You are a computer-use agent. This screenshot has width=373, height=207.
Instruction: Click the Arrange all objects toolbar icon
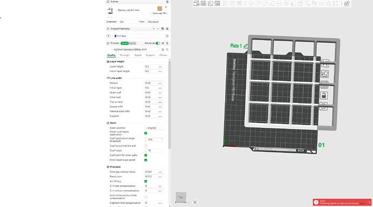[217, 3]
